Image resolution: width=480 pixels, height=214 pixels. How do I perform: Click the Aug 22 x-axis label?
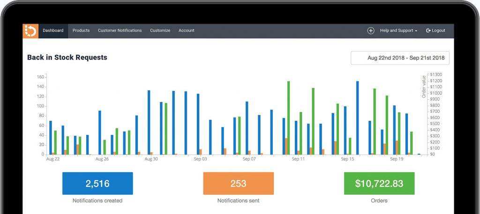pos(52,159)
